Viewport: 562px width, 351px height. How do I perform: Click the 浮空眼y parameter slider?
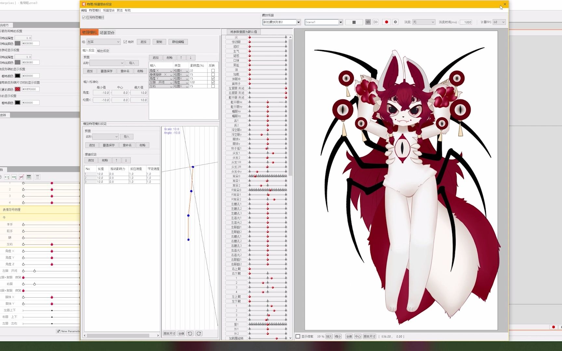point(268,135)
